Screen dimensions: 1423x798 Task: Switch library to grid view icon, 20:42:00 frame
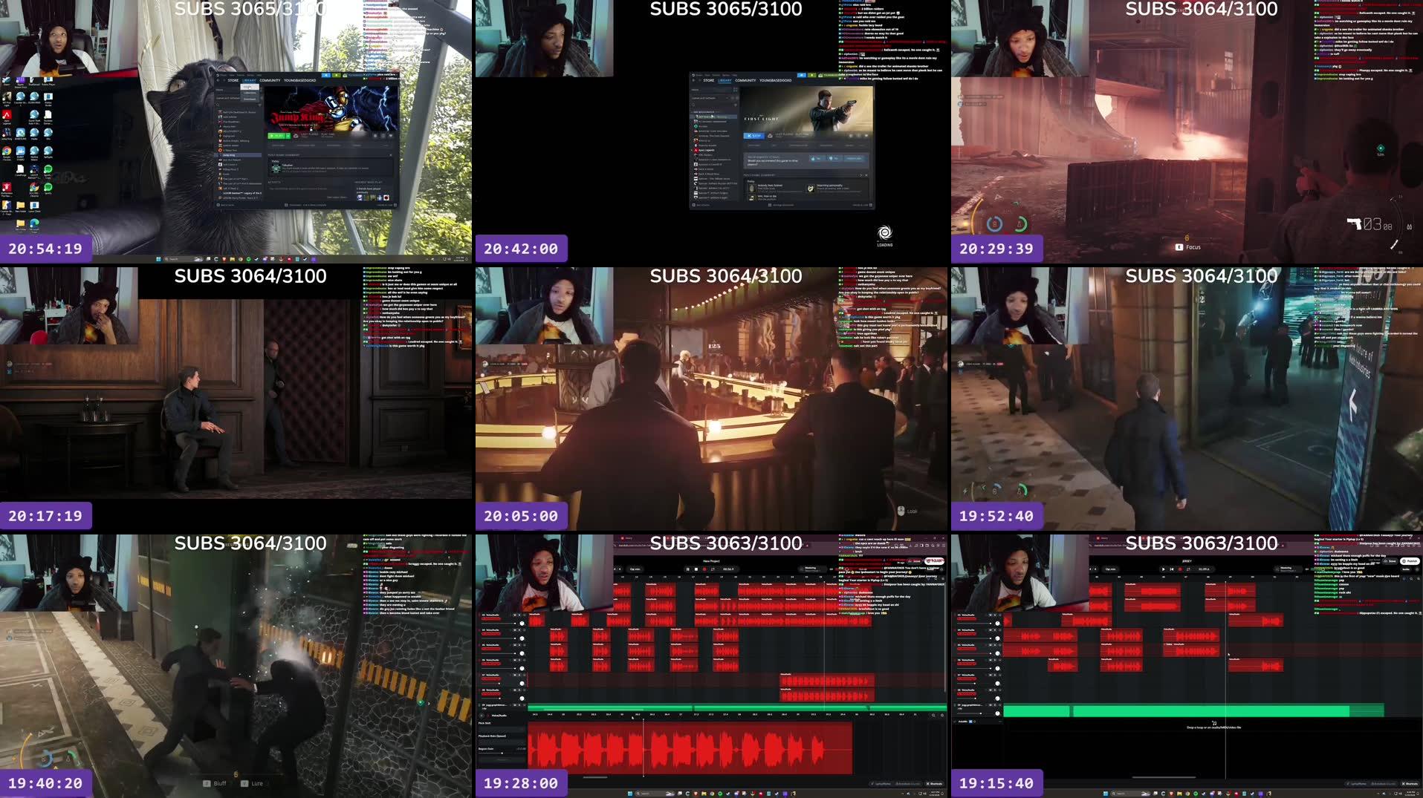736,89
